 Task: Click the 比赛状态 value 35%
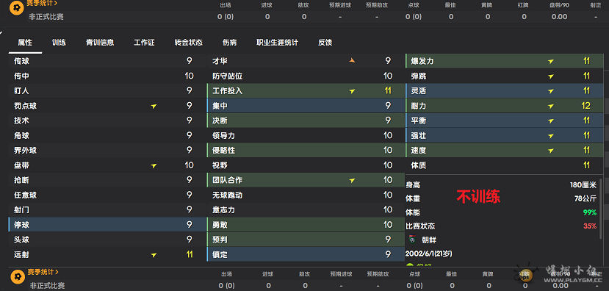coord(590,226)
